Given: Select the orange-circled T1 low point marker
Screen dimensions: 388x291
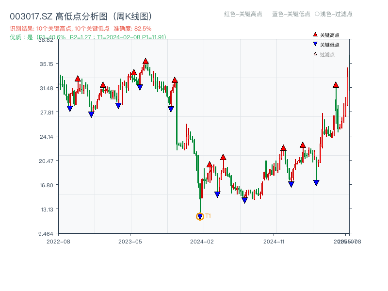Looking at the screenshot, I should [200, 216].
